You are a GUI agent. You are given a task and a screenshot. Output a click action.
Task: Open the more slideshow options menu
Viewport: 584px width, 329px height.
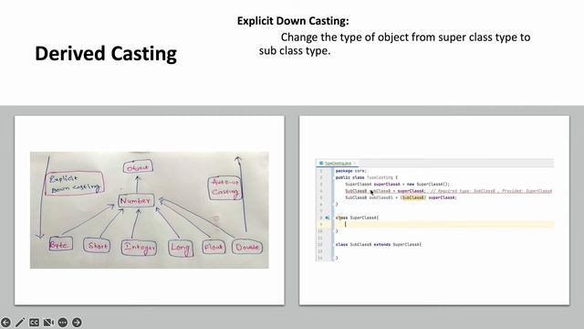(x=63, y=323)
